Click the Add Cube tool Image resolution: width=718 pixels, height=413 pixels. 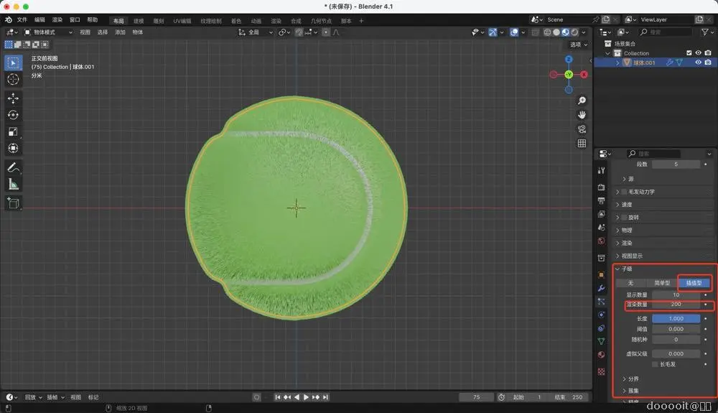coord(13,203)
